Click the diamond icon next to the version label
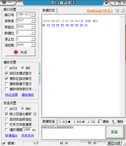Viewport: 126px width, 146px height. [x=117, y=11]
